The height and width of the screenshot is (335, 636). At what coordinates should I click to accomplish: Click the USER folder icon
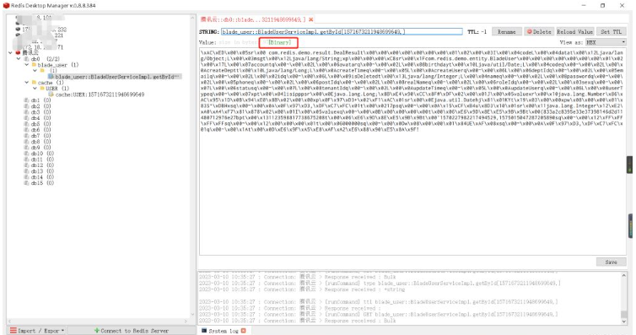point(42,89)
